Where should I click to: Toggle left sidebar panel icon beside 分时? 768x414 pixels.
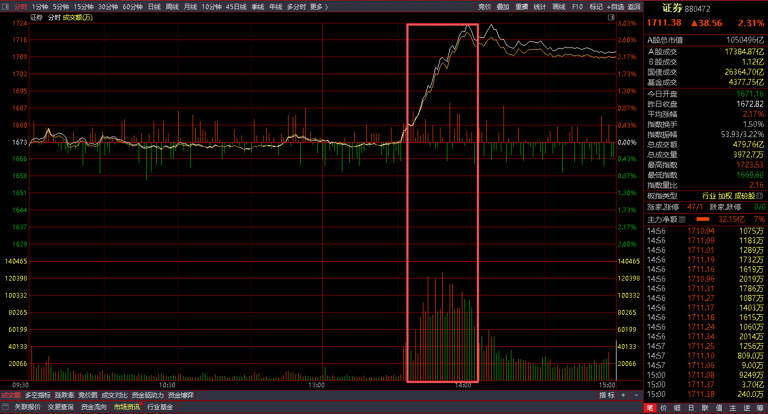click(x=6, y=7)
